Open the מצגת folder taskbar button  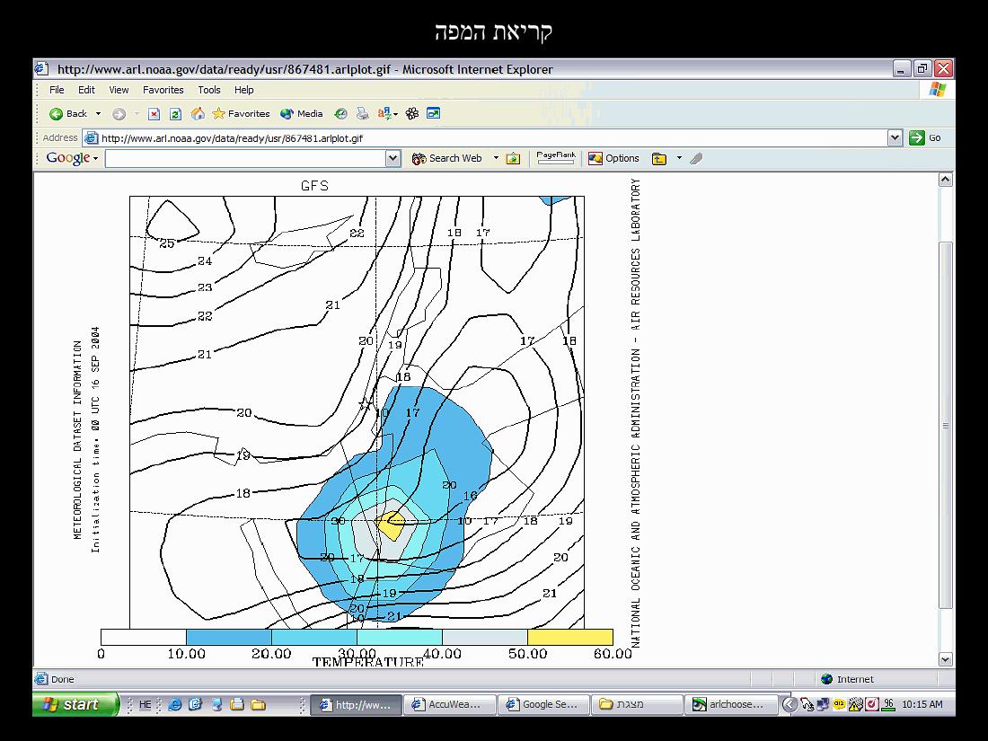coord(637,704)
